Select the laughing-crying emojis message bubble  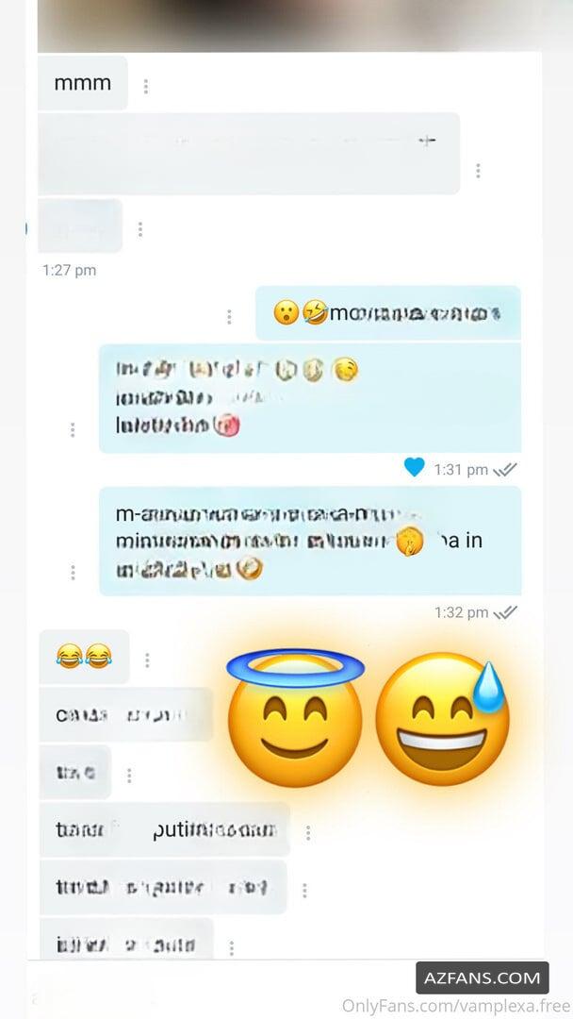(84, 657)
